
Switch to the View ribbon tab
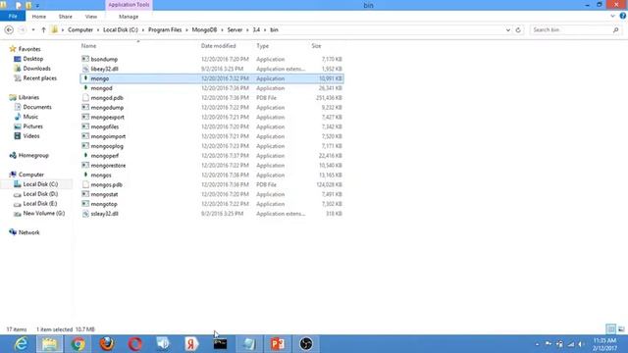(91, 17)
